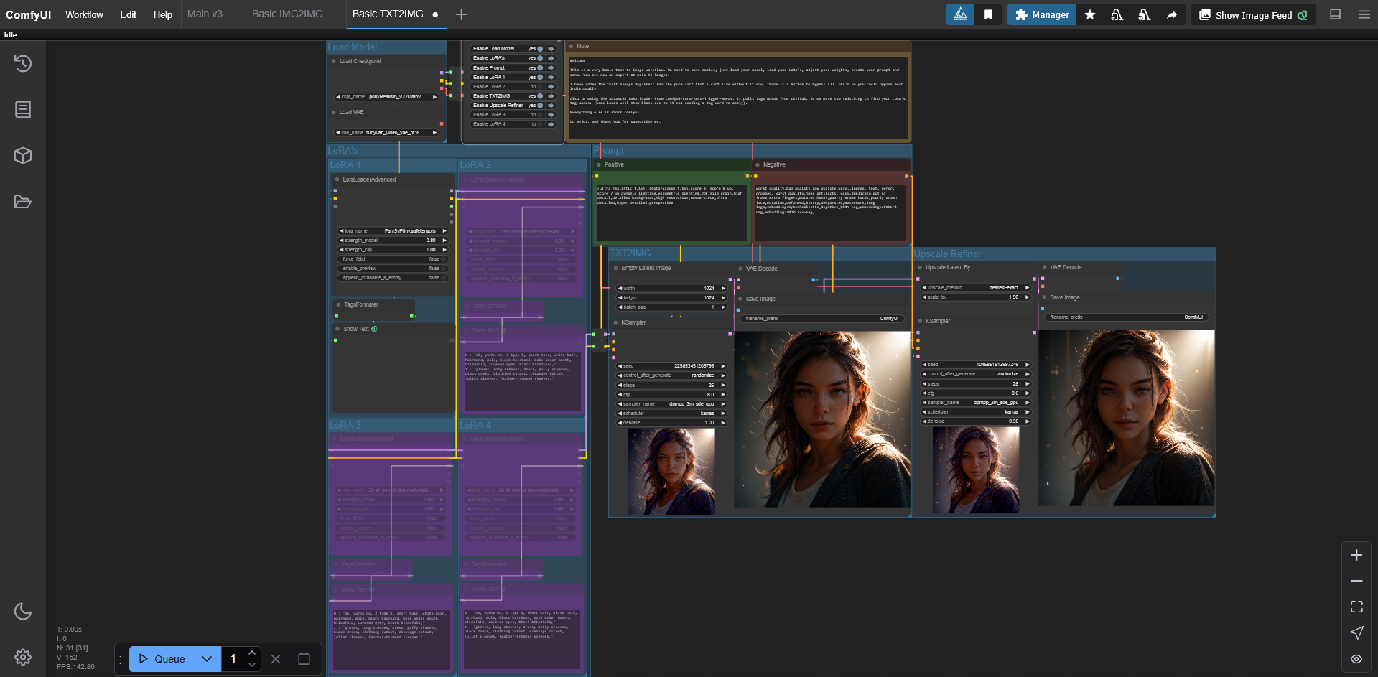Open the node library cube icon
Screen dimensions: 1378x677
coord(23,155)
